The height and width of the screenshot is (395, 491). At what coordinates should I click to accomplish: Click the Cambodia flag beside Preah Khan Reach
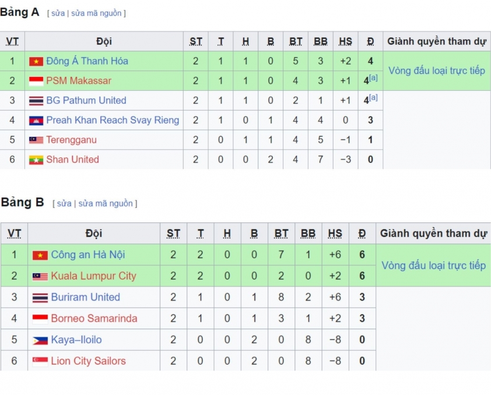pos(36,121)
